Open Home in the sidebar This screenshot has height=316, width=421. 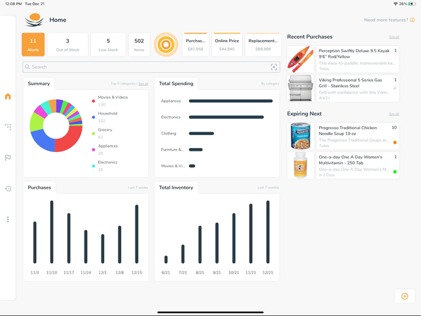tap(8, 96)
